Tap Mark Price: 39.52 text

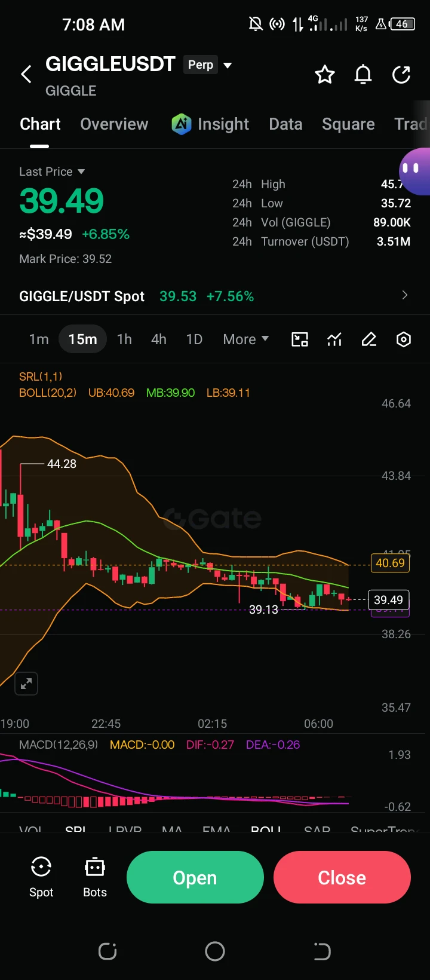tap(66, 259)
